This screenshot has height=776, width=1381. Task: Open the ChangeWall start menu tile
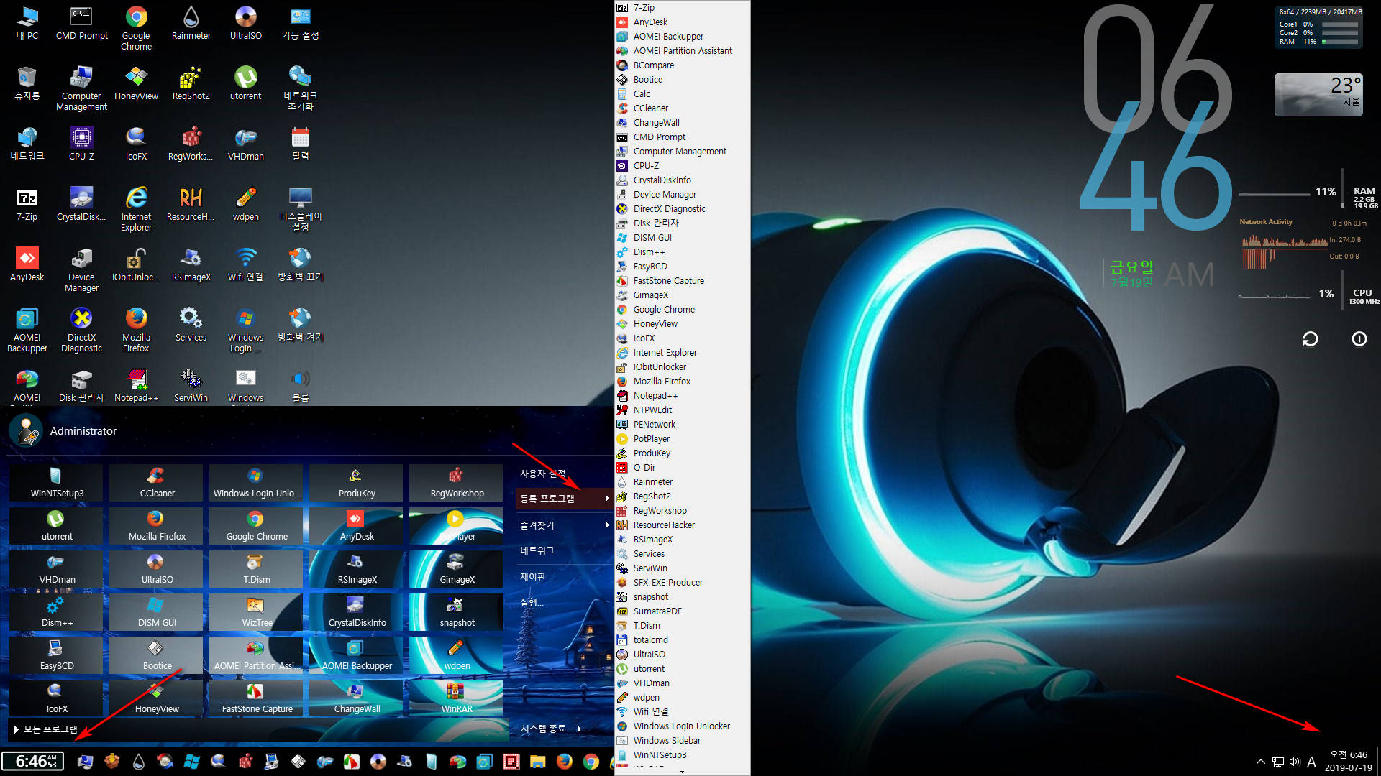(x=357, y=698)
